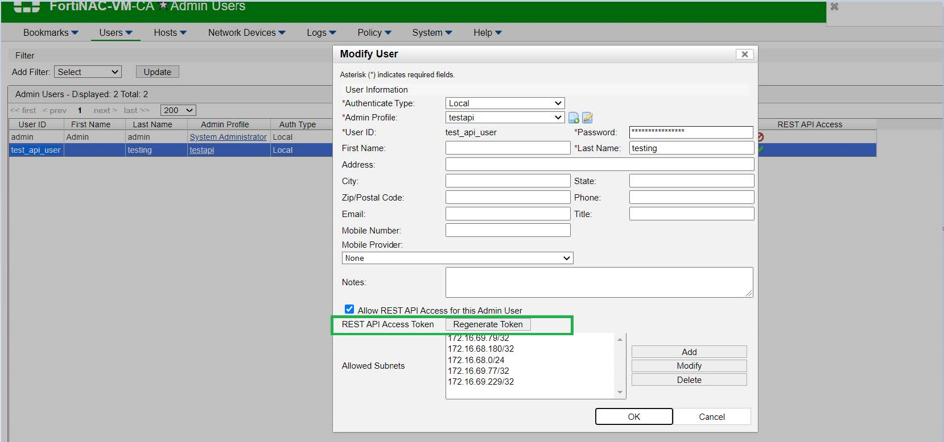Screen dimensions: 944x442
Task: Select subnet 172.16.68.0/24 in the list
Action: (x=476, y=360)
